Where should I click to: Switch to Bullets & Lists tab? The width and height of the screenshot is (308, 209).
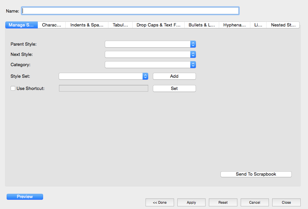(202, 25)
